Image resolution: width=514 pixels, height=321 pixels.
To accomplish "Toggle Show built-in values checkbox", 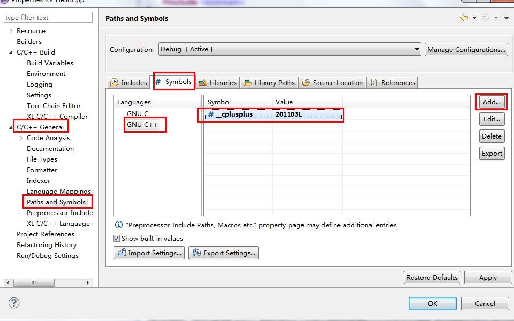I will (116, 238).
